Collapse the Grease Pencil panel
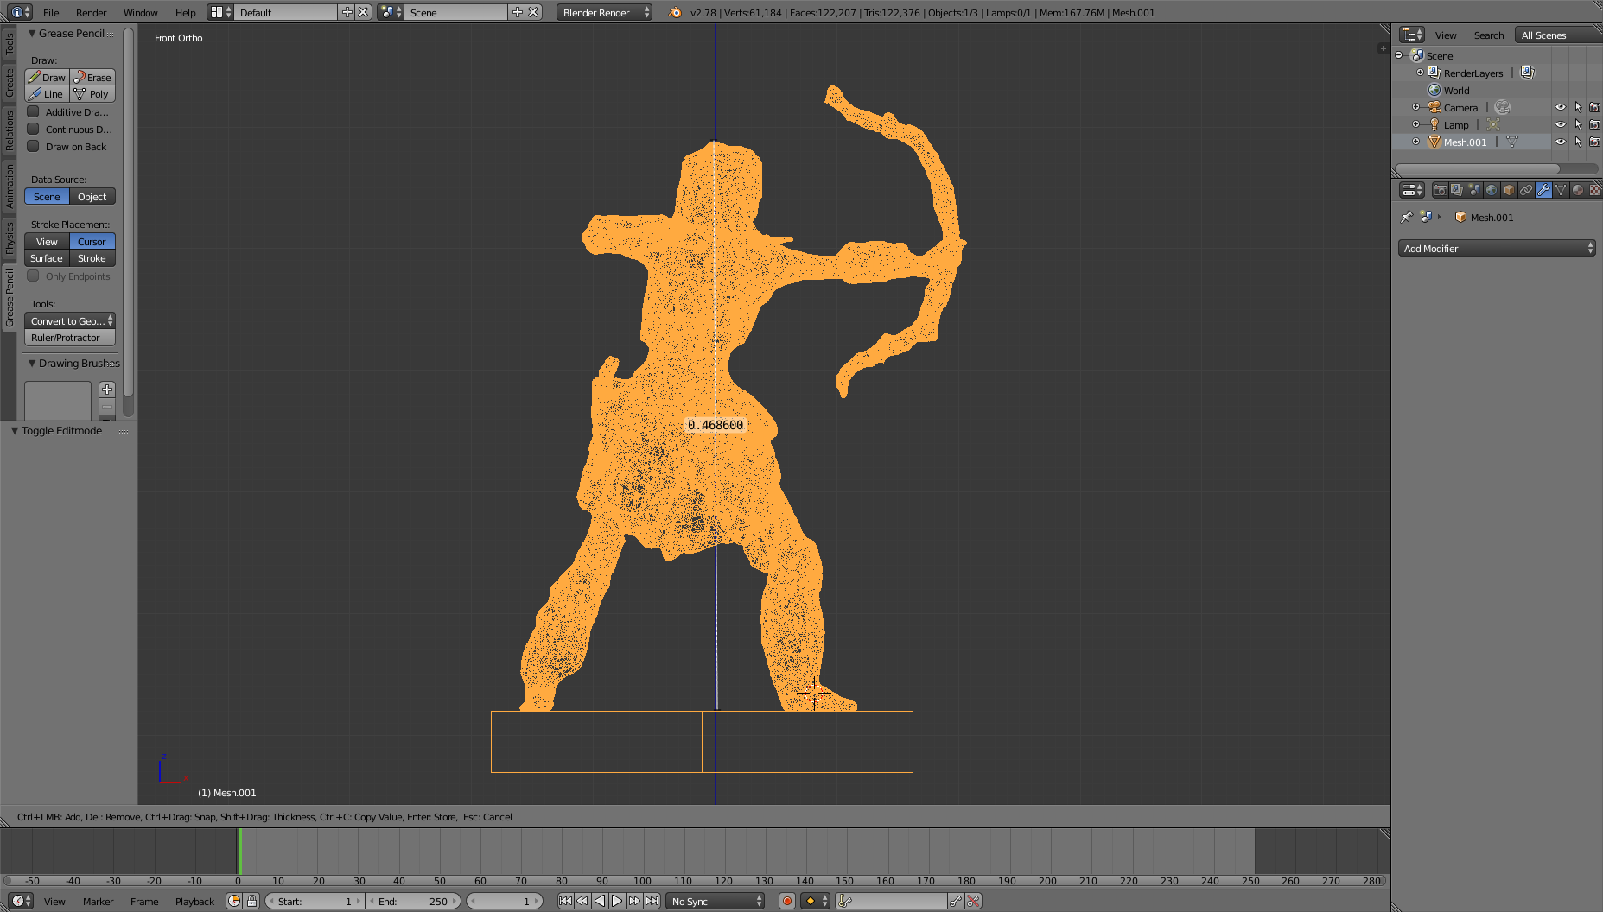Screen dimensions: 1603x912 coord(32,33)
